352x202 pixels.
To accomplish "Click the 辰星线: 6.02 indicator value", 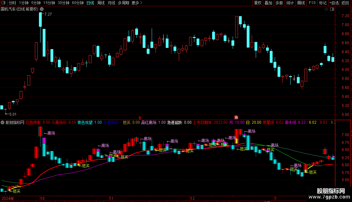I will [273, 122].
